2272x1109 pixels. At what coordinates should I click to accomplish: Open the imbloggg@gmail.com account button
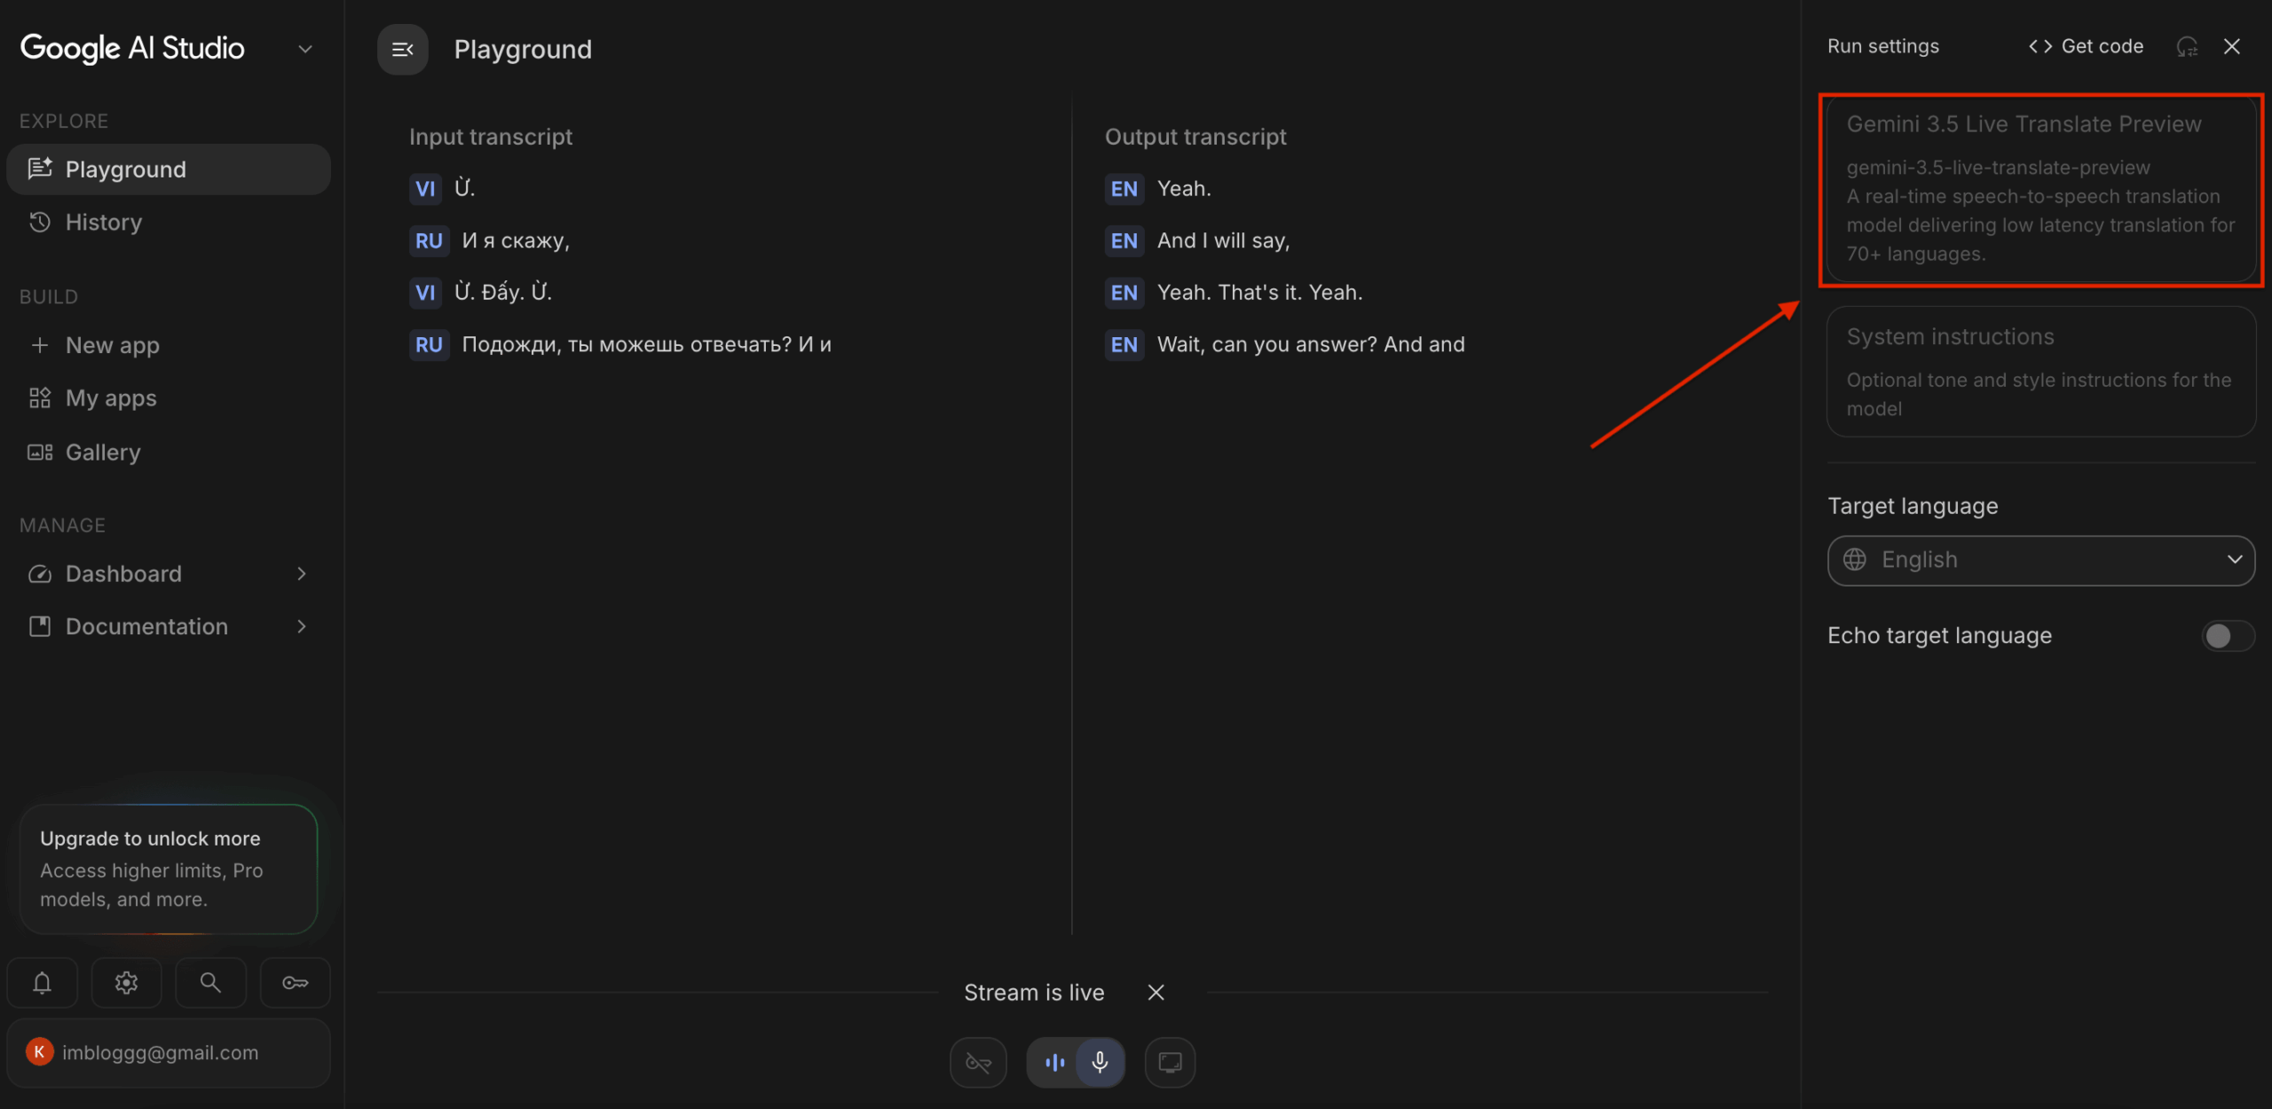(x=169, y=1053)
